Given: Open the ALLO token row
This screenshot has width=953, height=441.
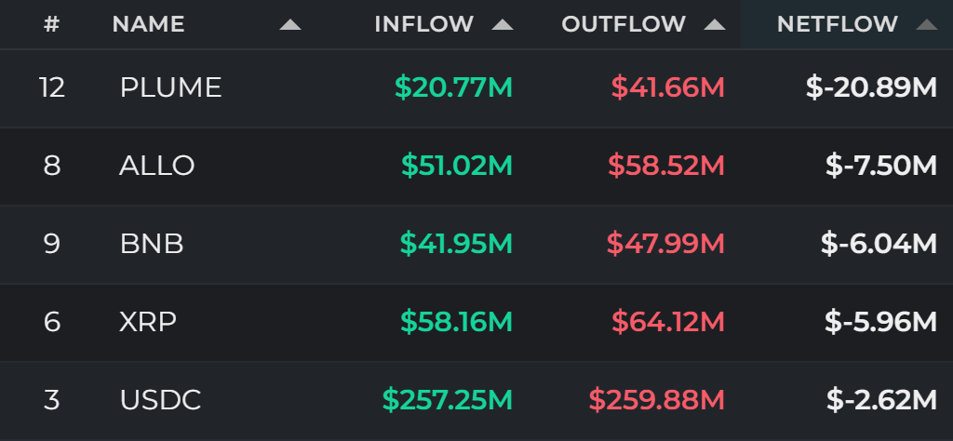Looking at the screenshot, I should (x=476, y=166).
